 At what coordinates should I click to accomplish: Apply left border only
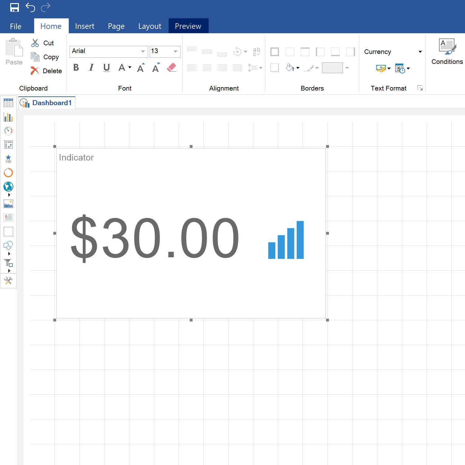[x=320, y=52]
